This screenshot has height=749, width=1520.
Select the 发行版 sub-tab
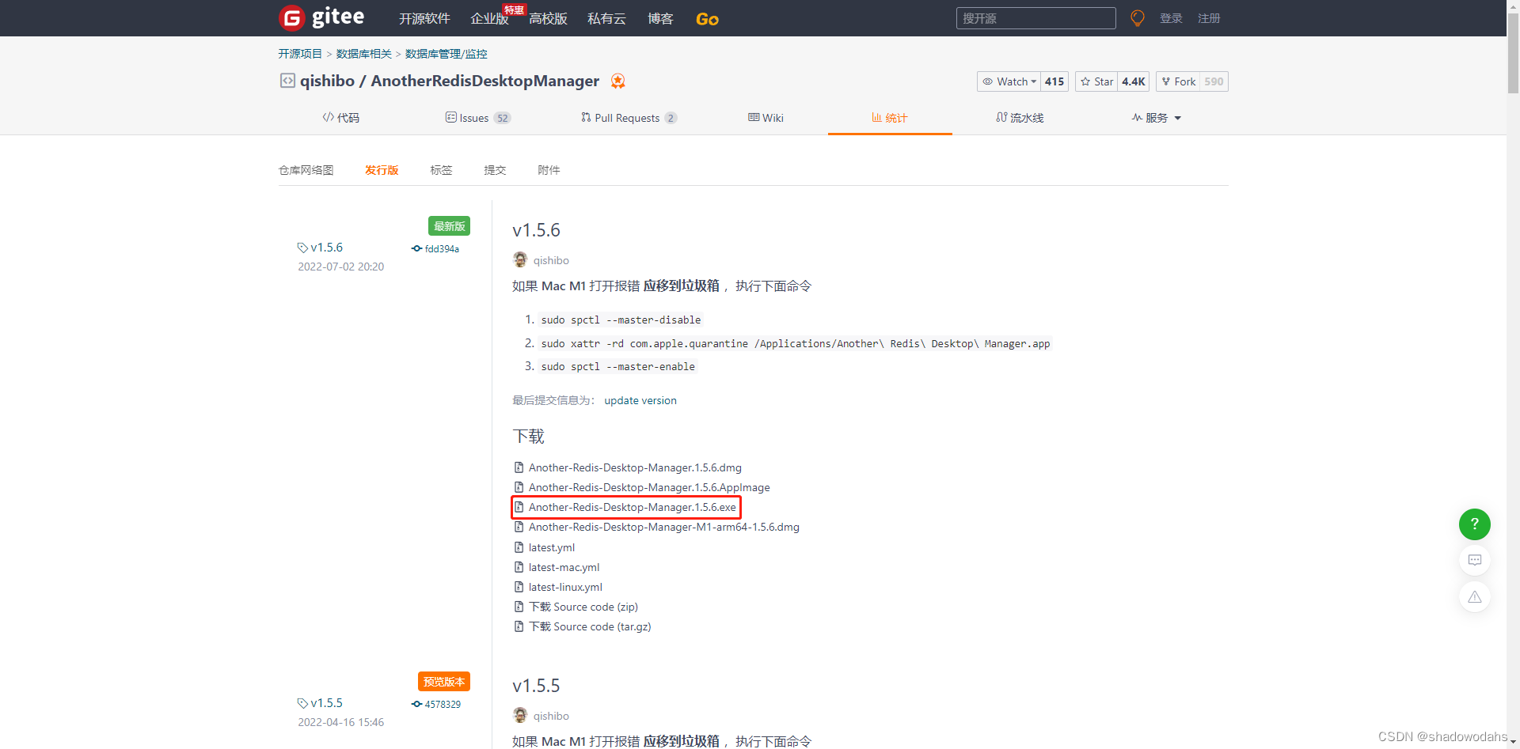pyautogui.click(x=382, y=170)
